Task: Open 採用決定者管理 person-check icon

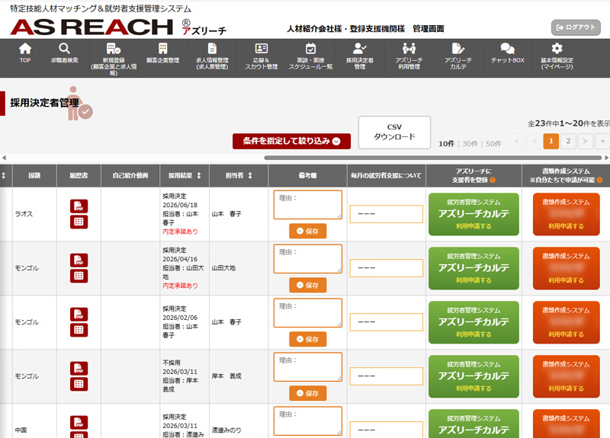Action: pos(359,49)
